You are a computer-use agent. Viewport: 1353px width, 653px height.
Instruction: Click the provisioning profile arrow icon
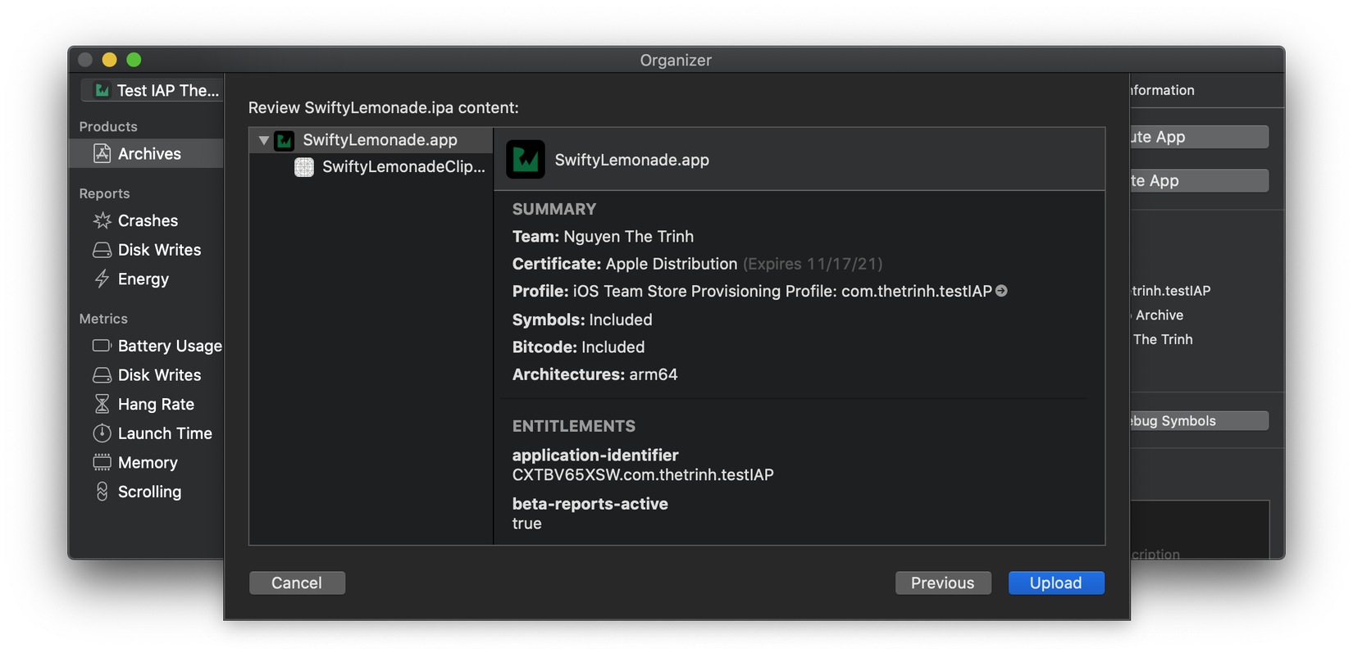1001,291
